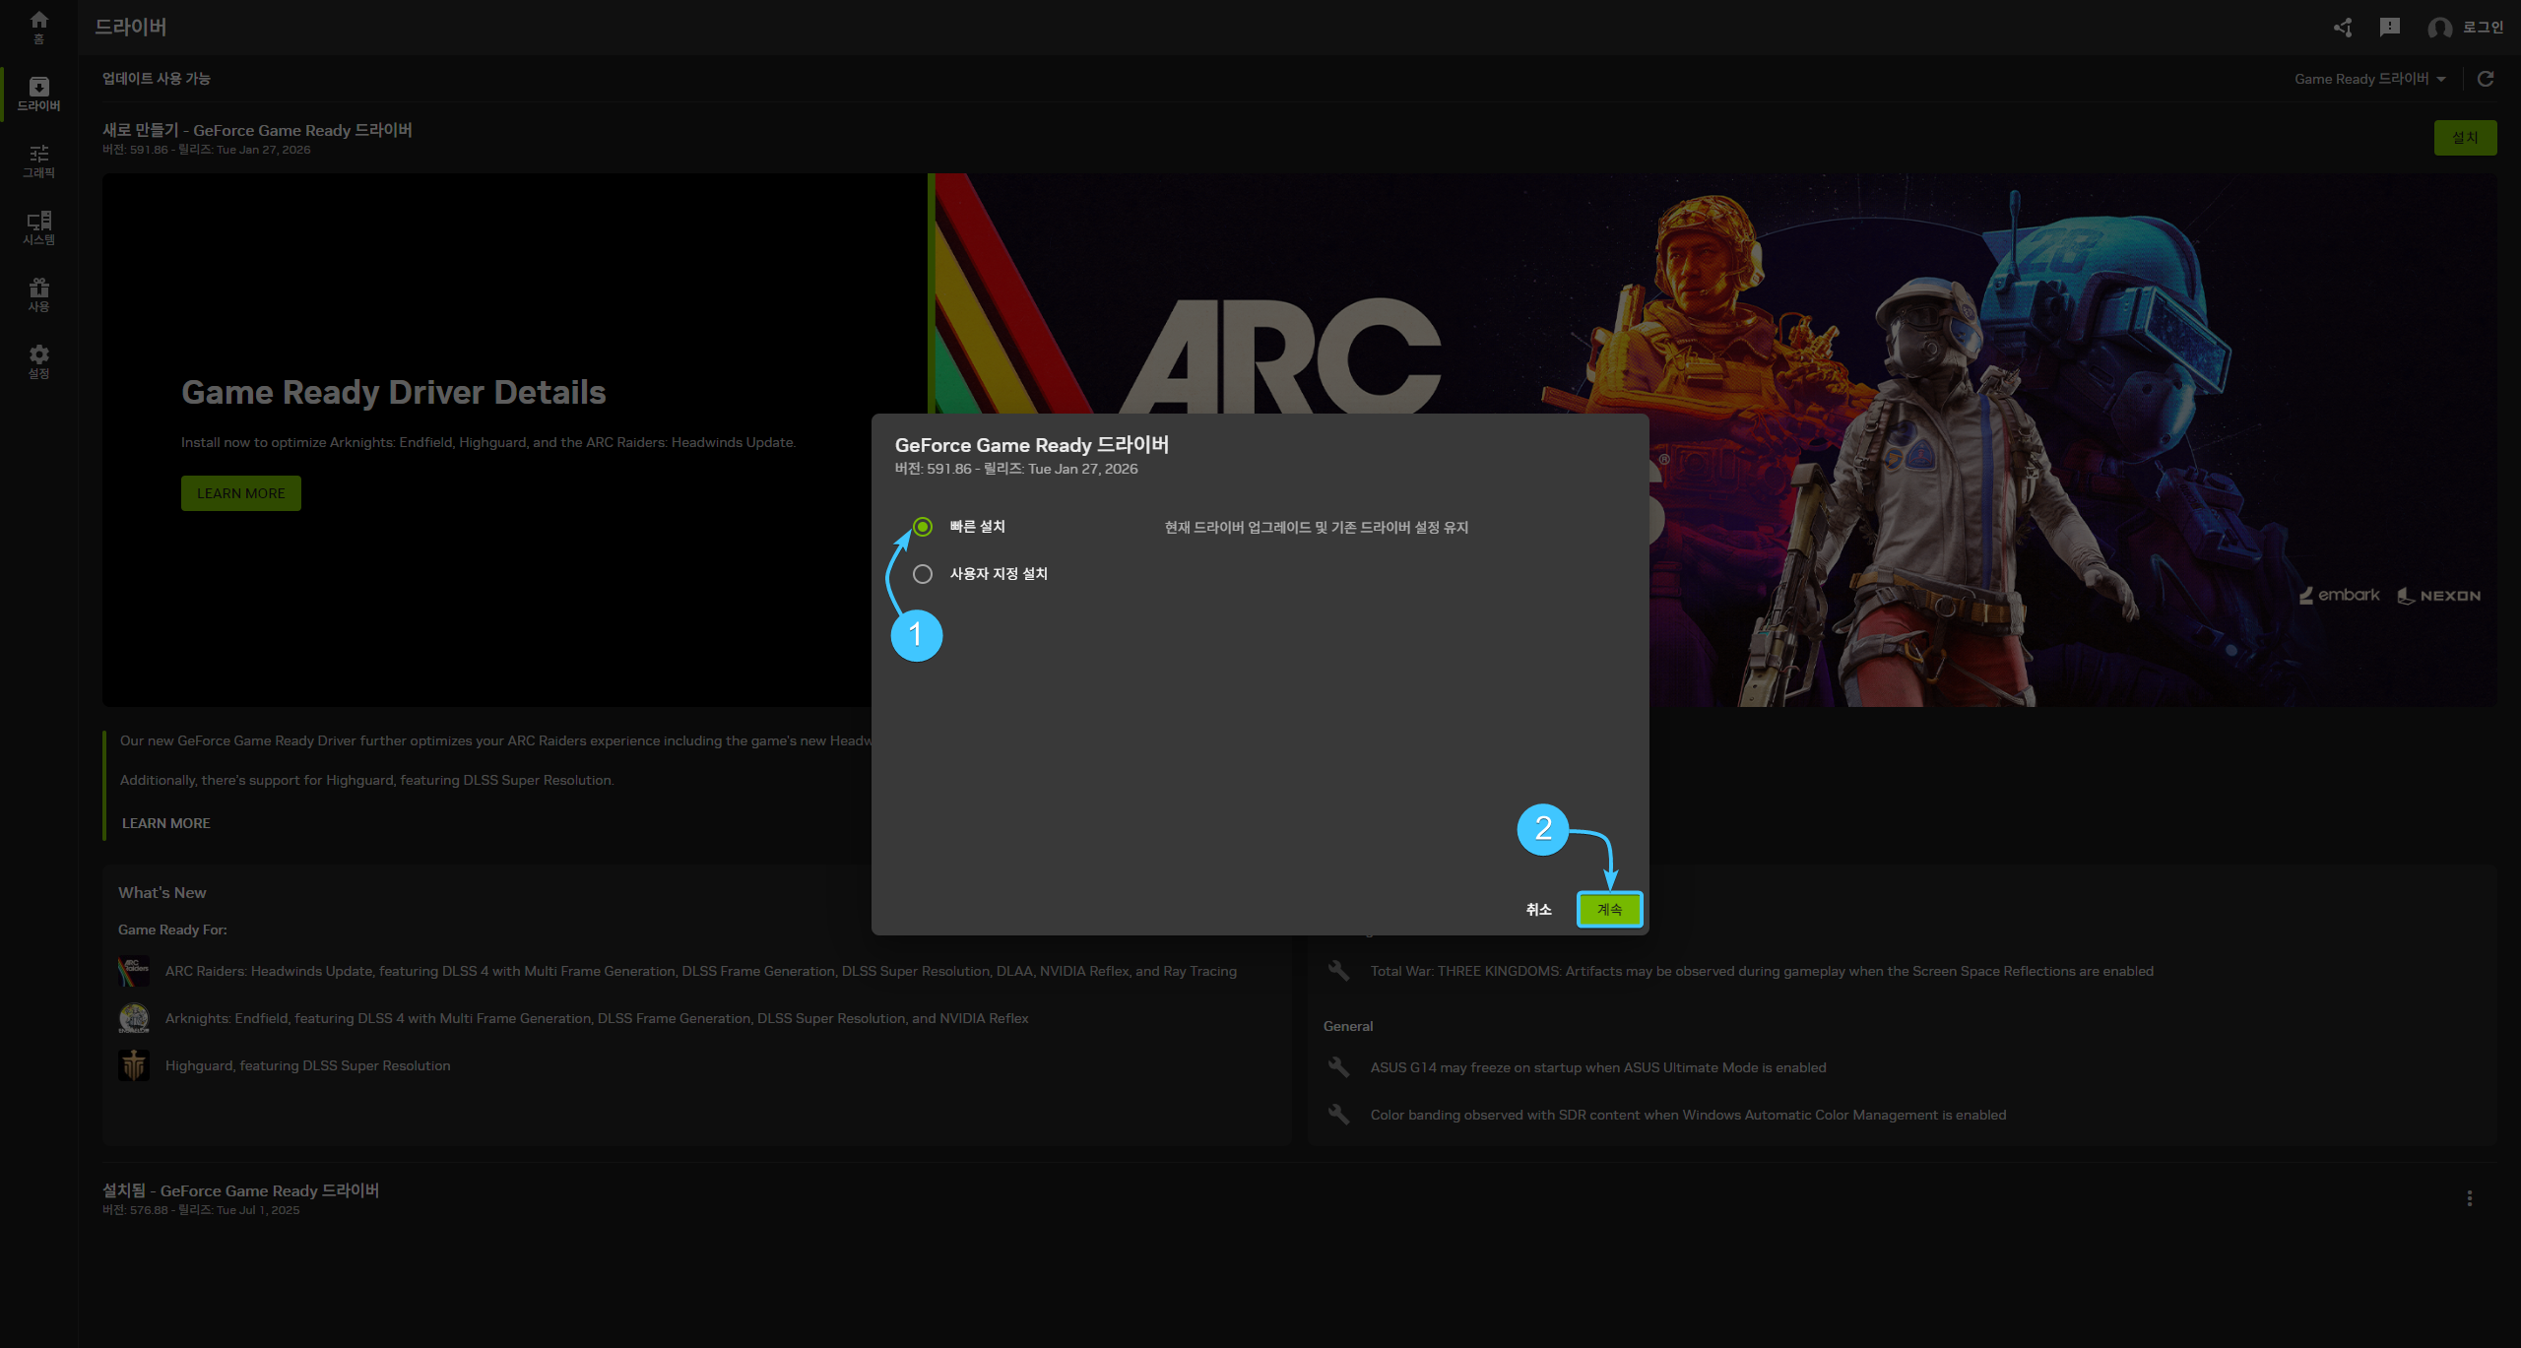Click the Login (로그인) profile icon
This screenshot has width=2521, height=1348.
coord(2439,28)
